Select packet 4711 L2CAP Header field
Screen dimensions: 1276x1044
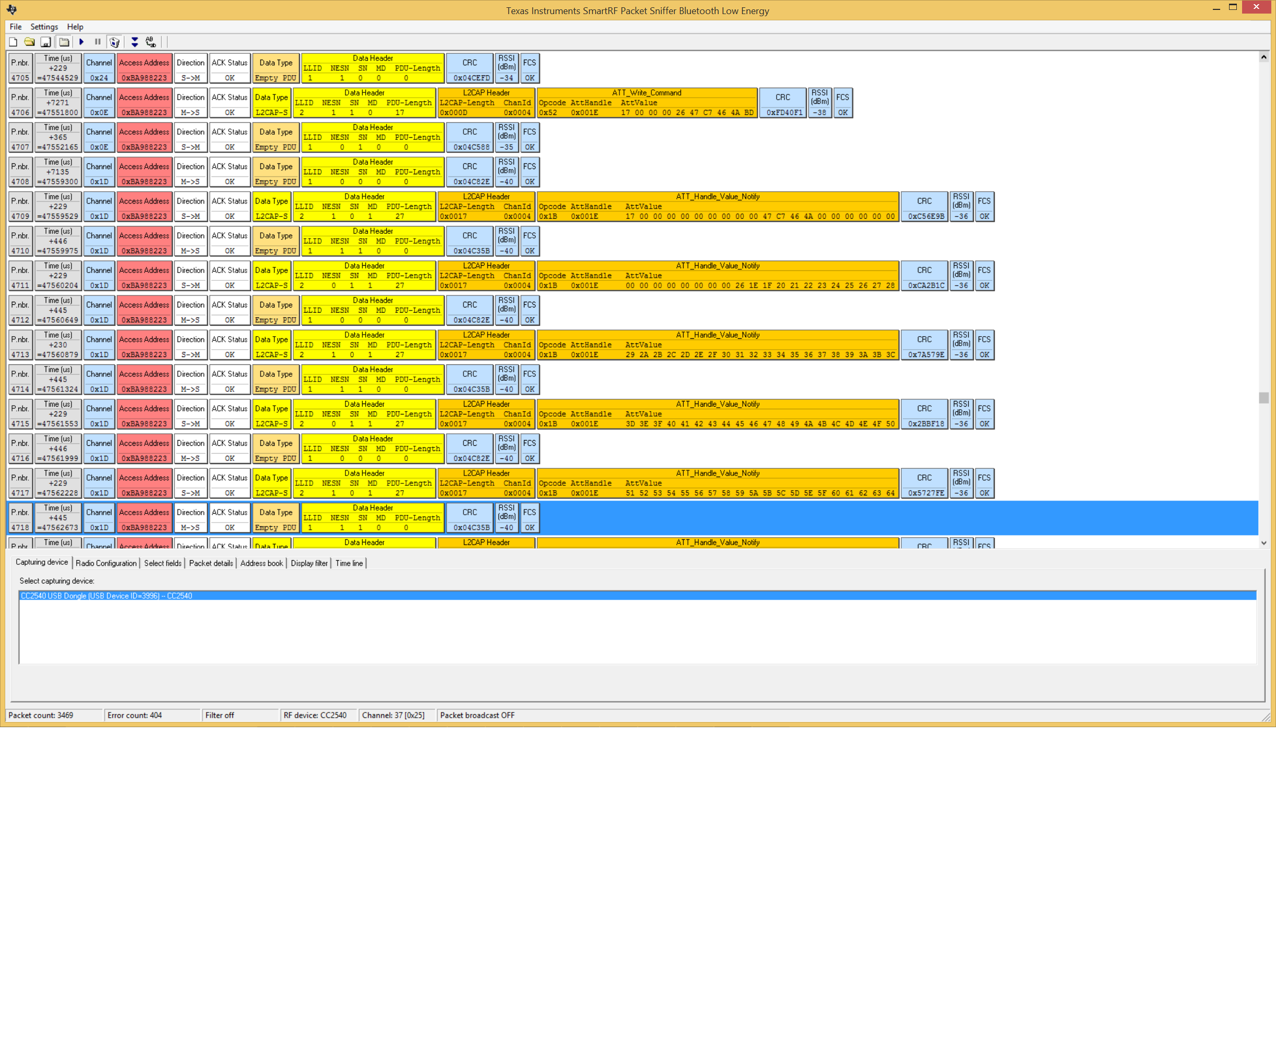(x=486, y=276)
